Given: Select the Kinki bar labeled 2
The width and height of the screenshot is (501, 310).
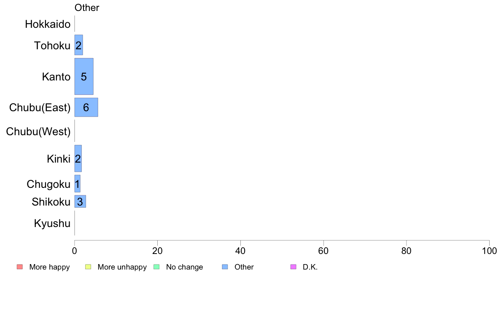Looking at the screenshot, I should pos(78,158).
